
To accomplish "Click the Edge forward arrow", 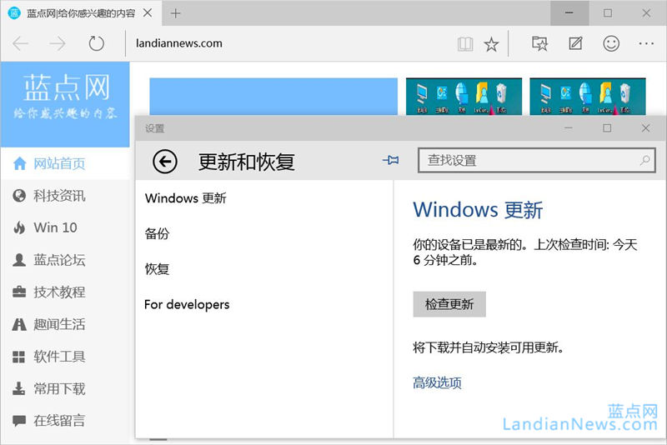I will 58,43.
